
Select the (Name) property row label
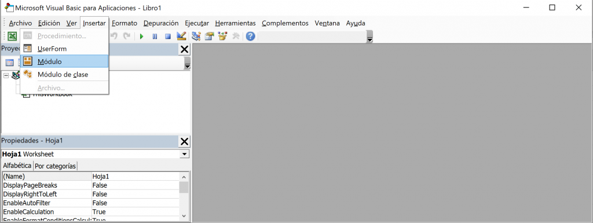[47, 177]
